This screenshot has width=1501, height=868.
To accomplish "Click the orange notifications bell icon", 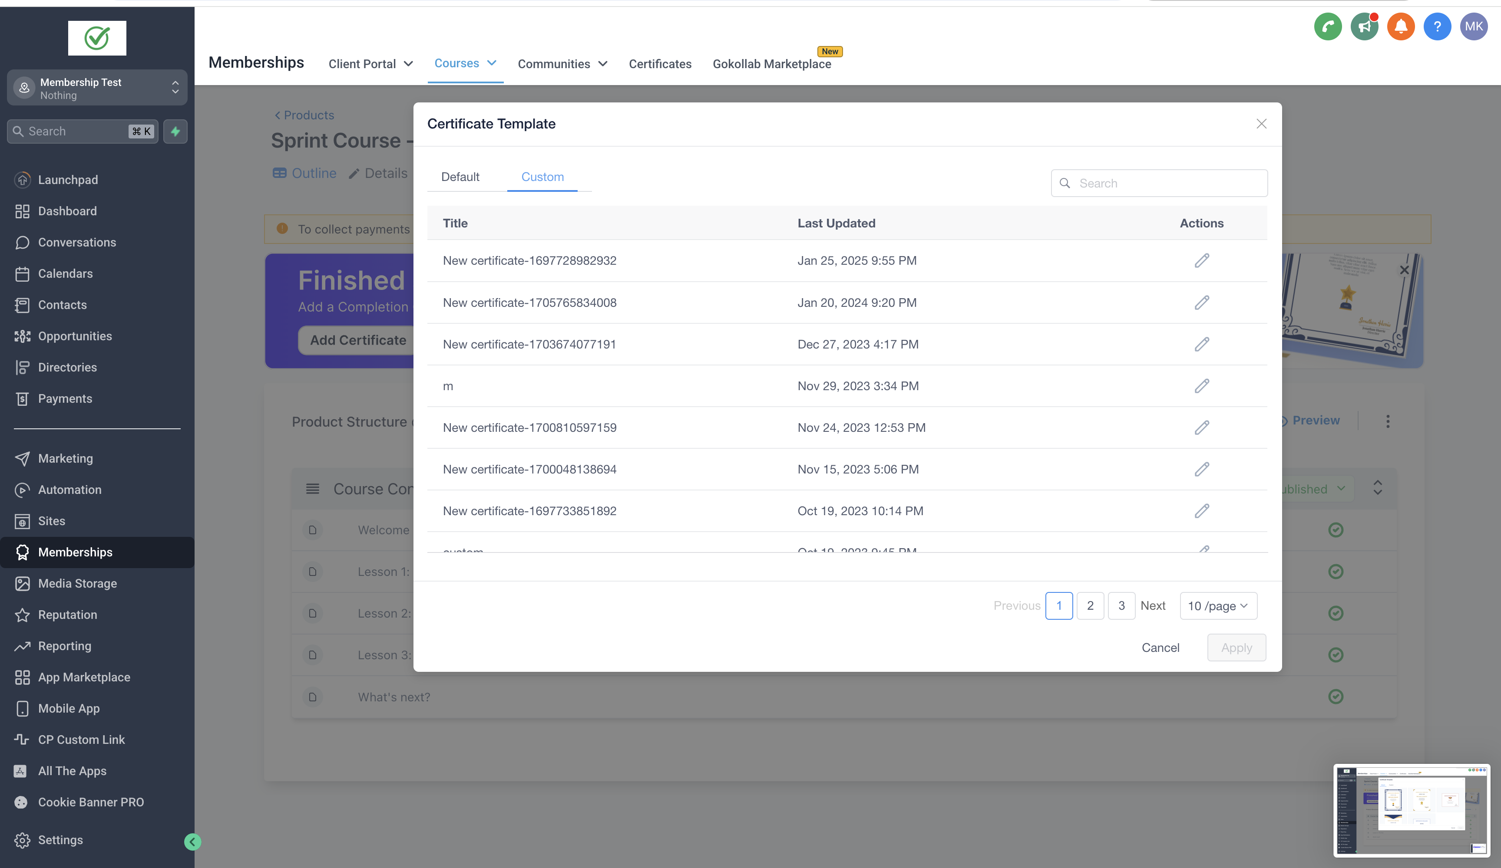I will tap(1400, 27).
